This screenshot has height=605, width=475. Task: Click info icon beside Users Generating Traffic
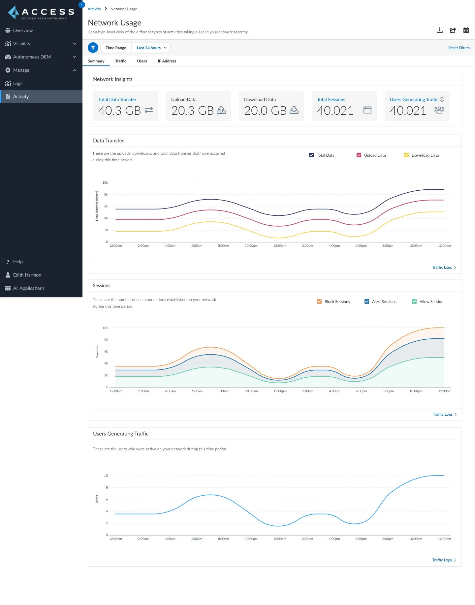click(442, 99)
